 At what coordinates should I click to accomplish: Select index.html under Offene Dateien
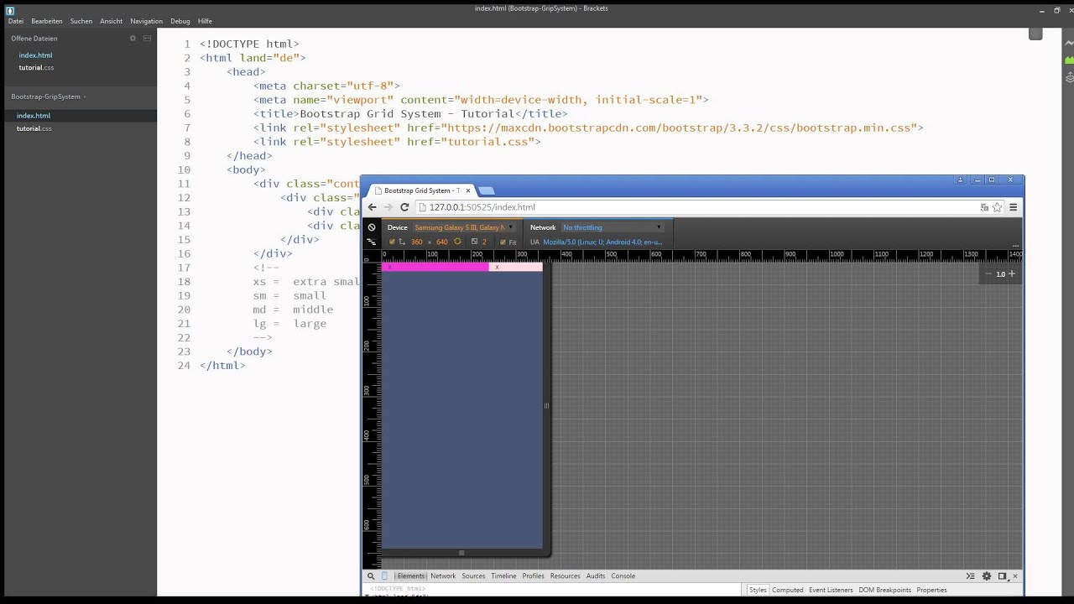pos(35,55)
